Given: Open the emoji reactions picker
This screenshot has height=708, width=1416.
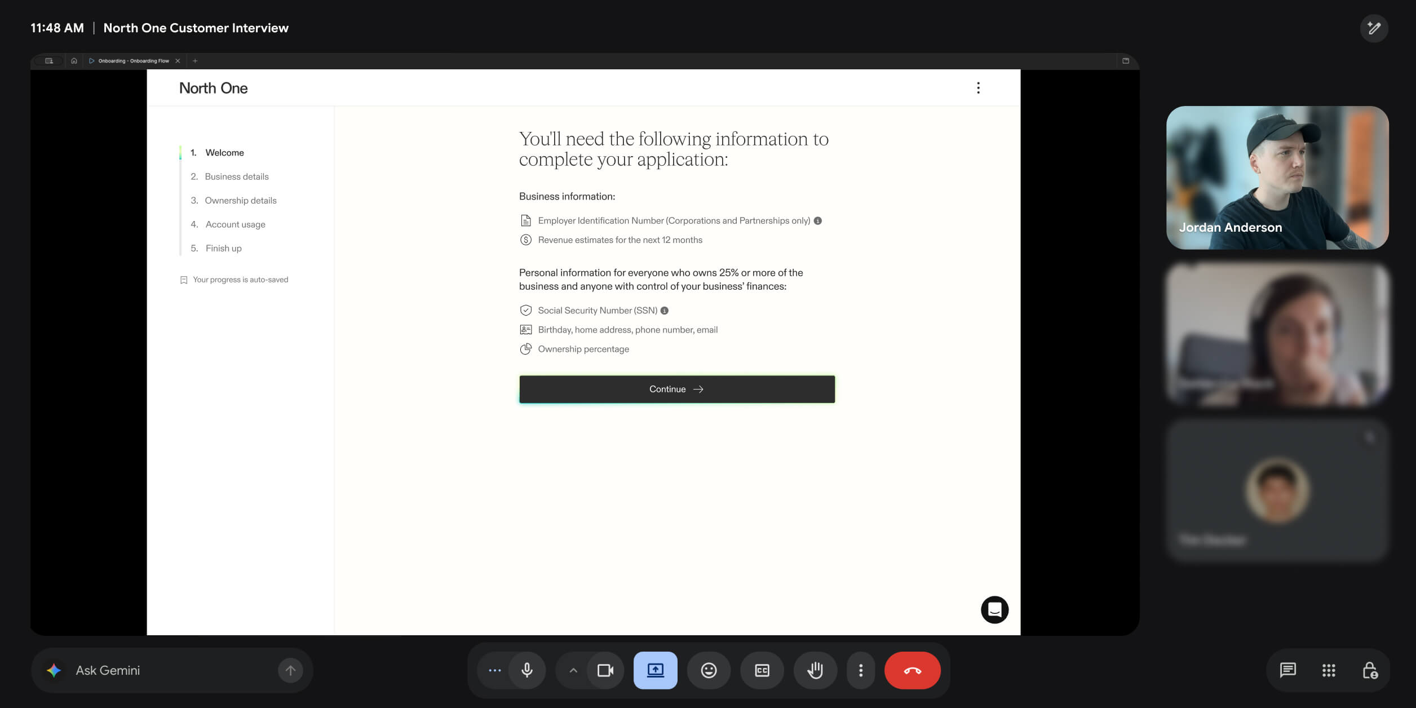Looking at the screenshot, I should coord(709,670).
